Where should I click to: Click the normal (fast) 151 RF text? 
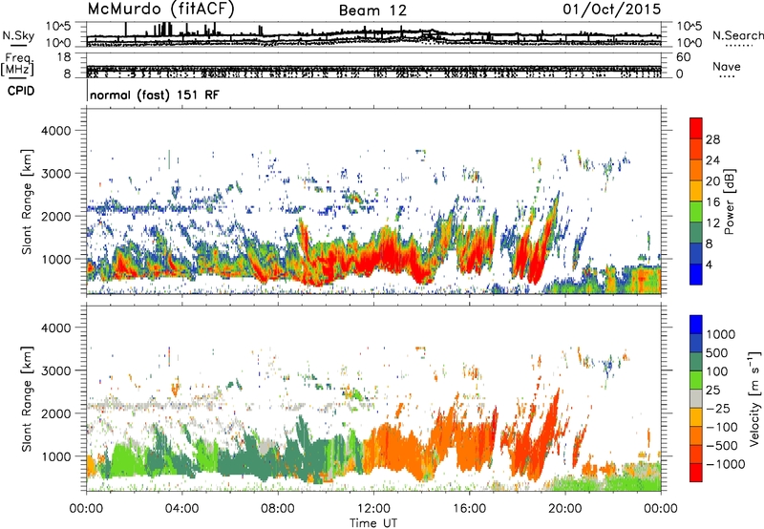[x=155, y=95]
